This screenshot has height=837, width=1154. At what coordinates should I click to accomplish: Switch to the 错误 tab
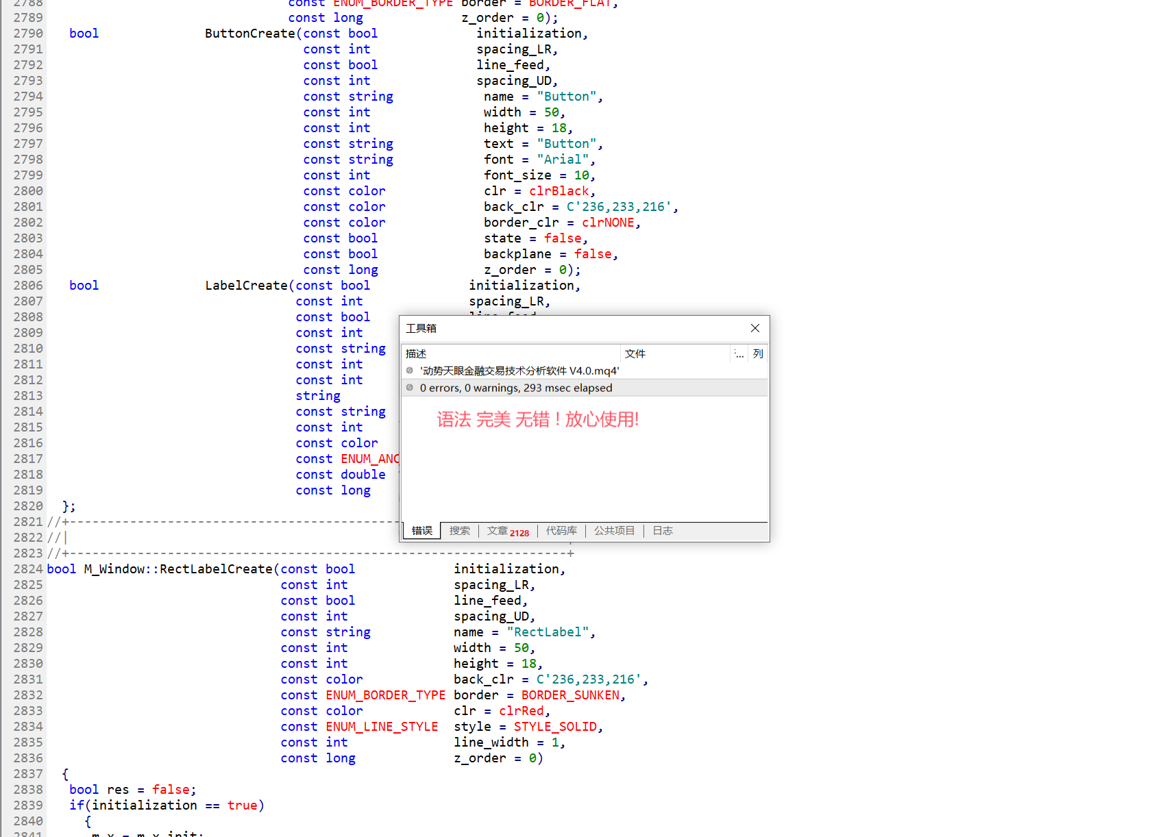point(421,531)
